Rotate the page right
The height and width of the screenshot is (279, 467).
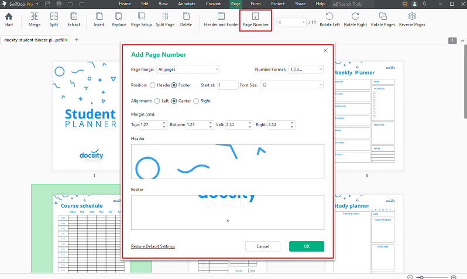point(355,20)
